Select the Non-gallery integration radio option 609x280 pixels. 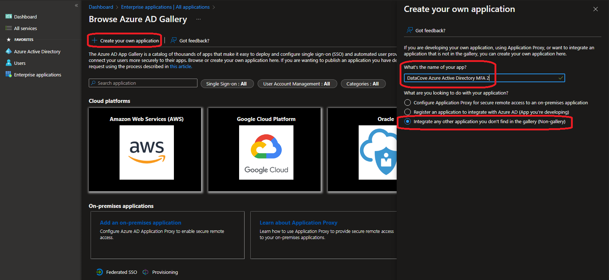[408, 121]
